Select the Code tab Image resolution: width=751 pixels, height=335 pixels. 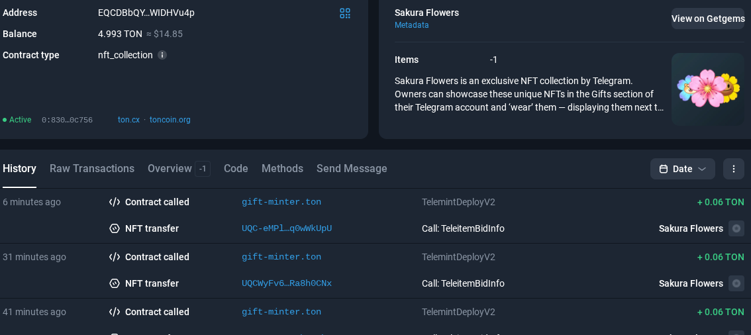point(236,169)
